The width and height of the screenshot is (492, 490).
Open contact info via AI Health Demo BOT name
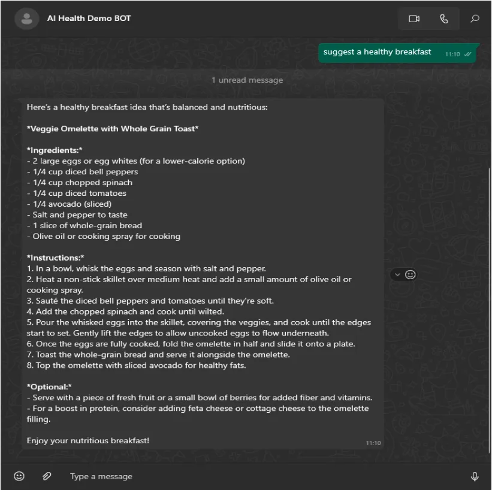[89, 18]
